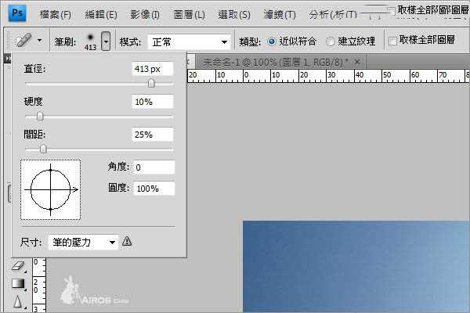
Task: Click the 直徑 diameter slider handle
Action: point(151,83)
